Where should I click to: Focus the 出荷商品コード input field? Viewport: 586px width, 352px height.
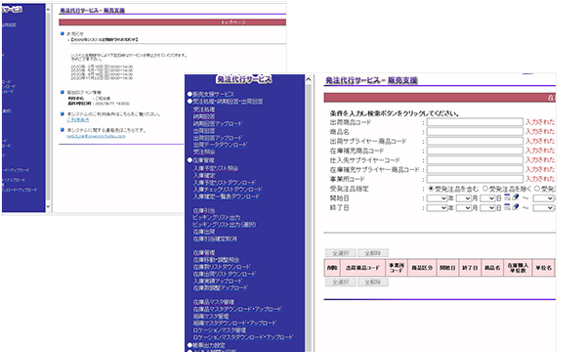475,122
